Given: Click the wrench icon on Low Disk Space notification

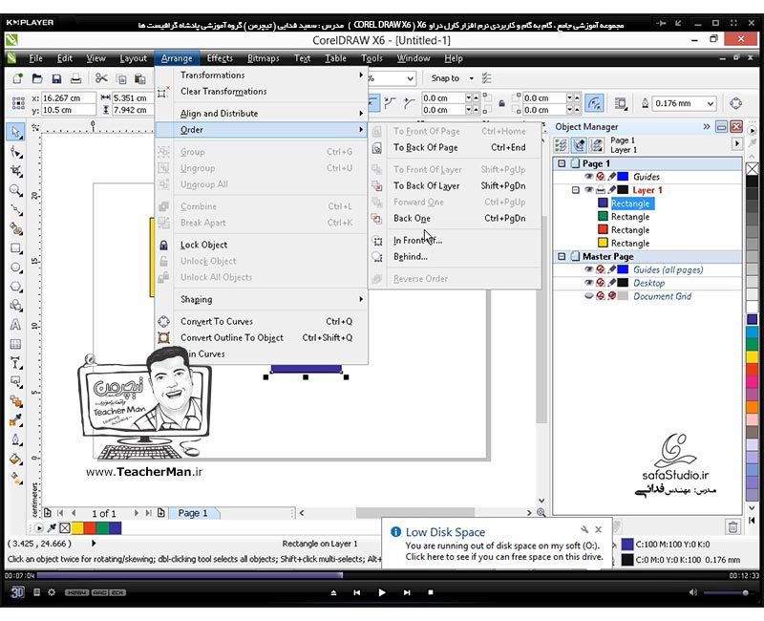Looking at the screenshot, I should pyautogui.click(x=584, y=529).
